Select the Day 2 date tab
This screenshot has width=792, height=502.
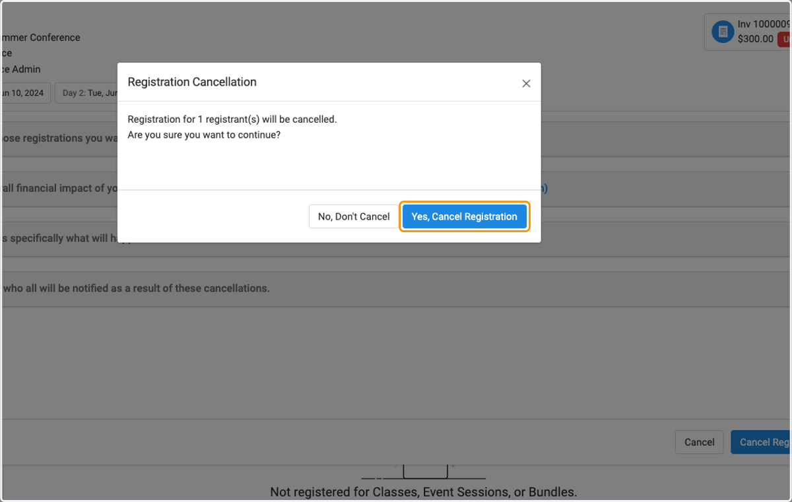(x=86, y=93)
